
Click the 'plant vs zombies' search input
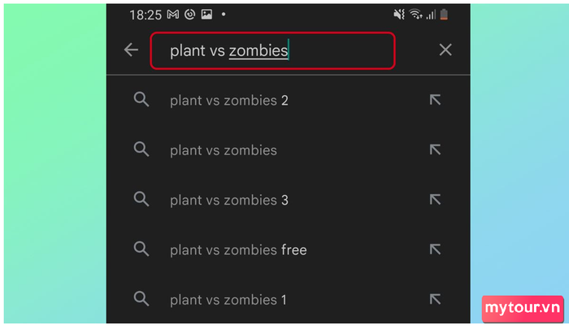tap(272, 50)
